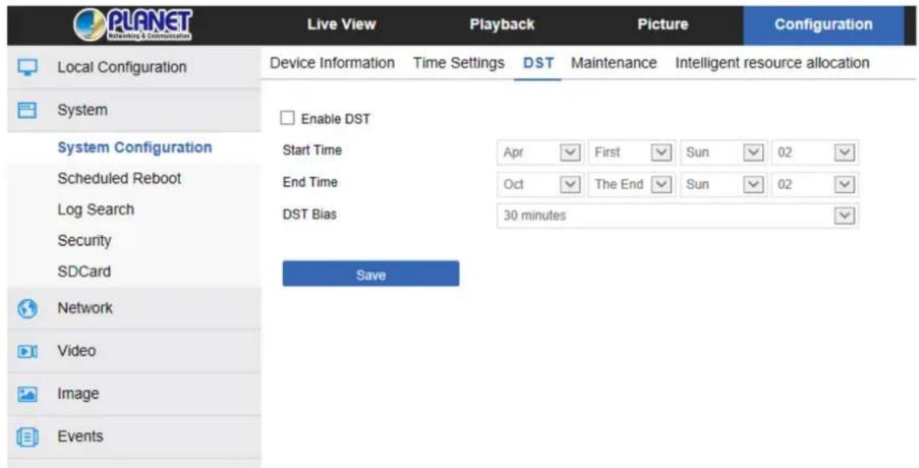Open Start Time hour dropdown
Image resolution: width=919 pixels, height=468 pixels.
tap(815, 153)
